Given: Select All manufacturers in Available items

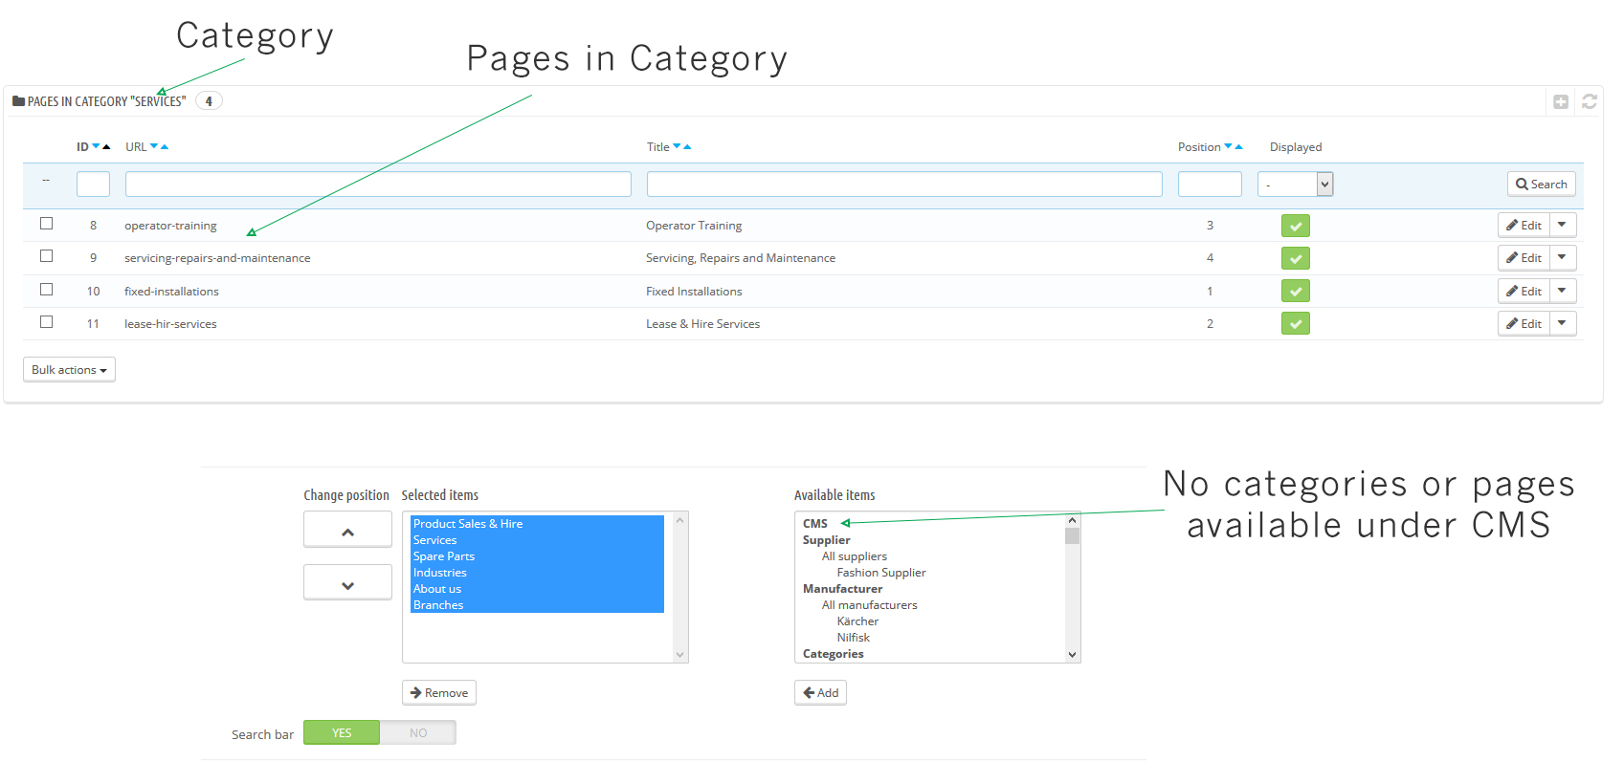Looking at the screenshot, I should click(x=870, y=605).
